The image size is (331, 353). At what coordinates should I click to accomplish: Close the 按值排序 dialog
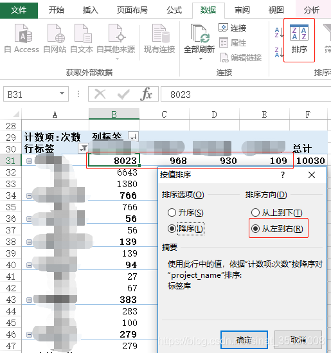[312, 175]
